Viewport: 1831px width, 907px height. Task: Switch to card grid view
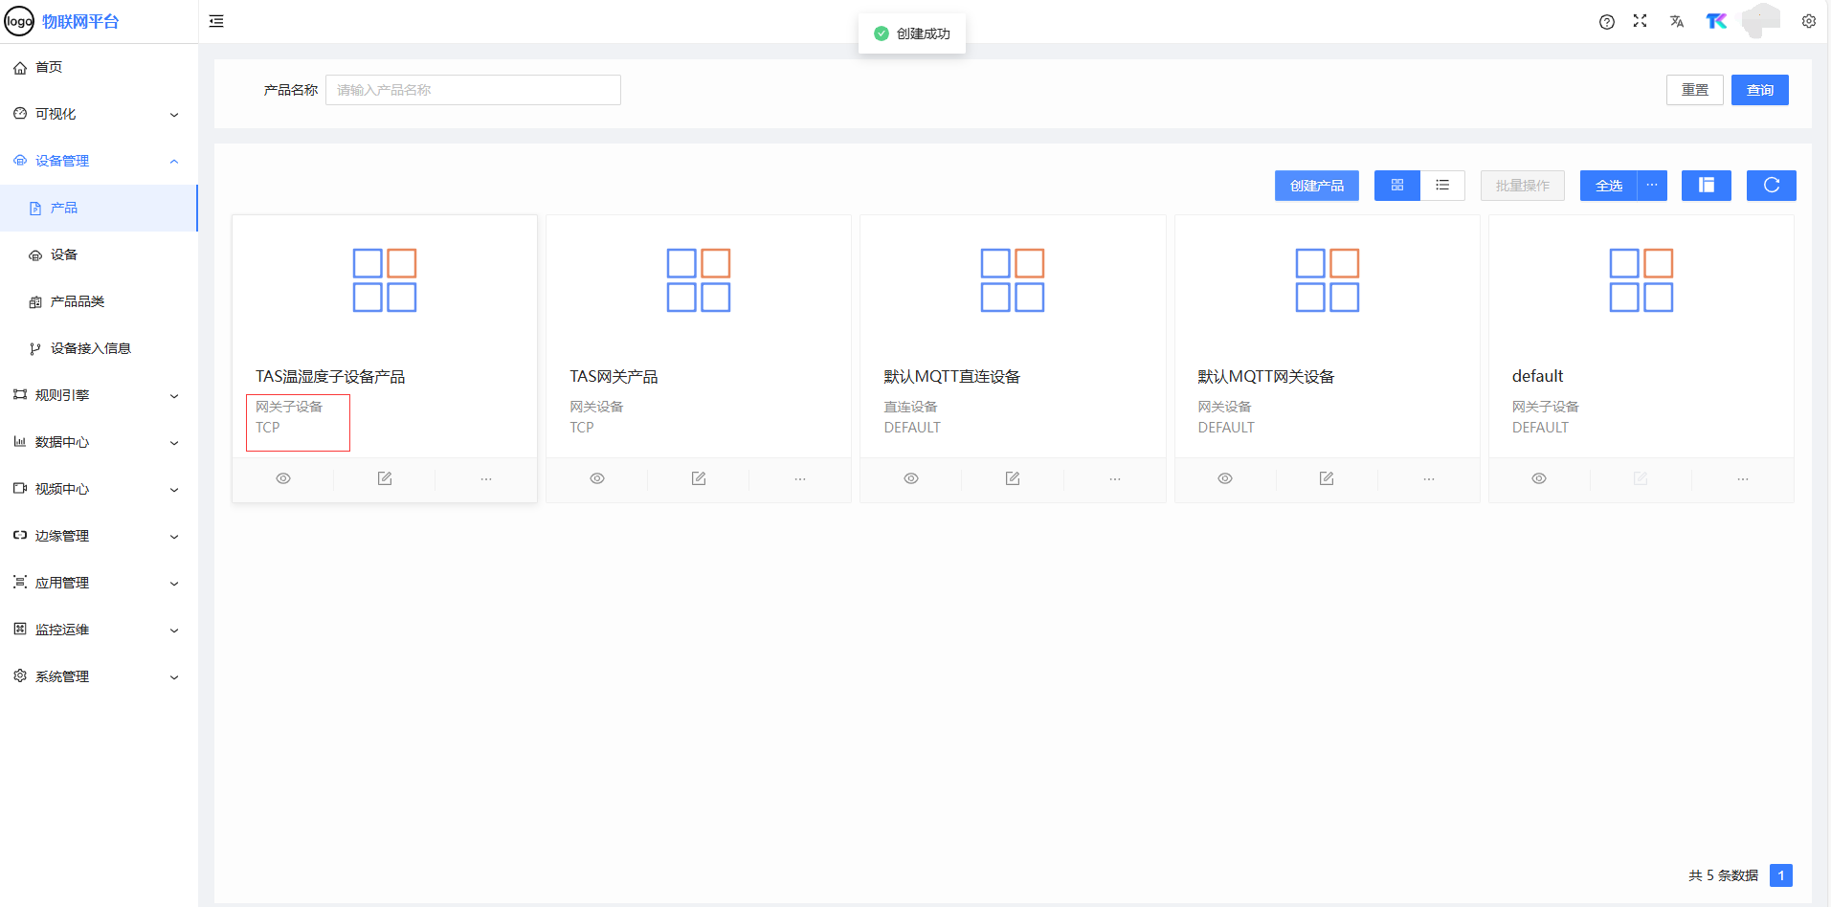click(x=1397, y=186)
